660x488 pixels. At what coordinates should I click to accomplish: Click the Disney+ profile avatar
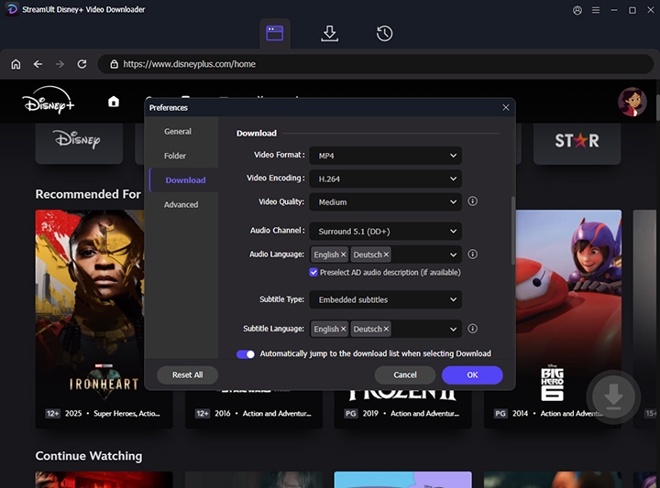(632, 102)
